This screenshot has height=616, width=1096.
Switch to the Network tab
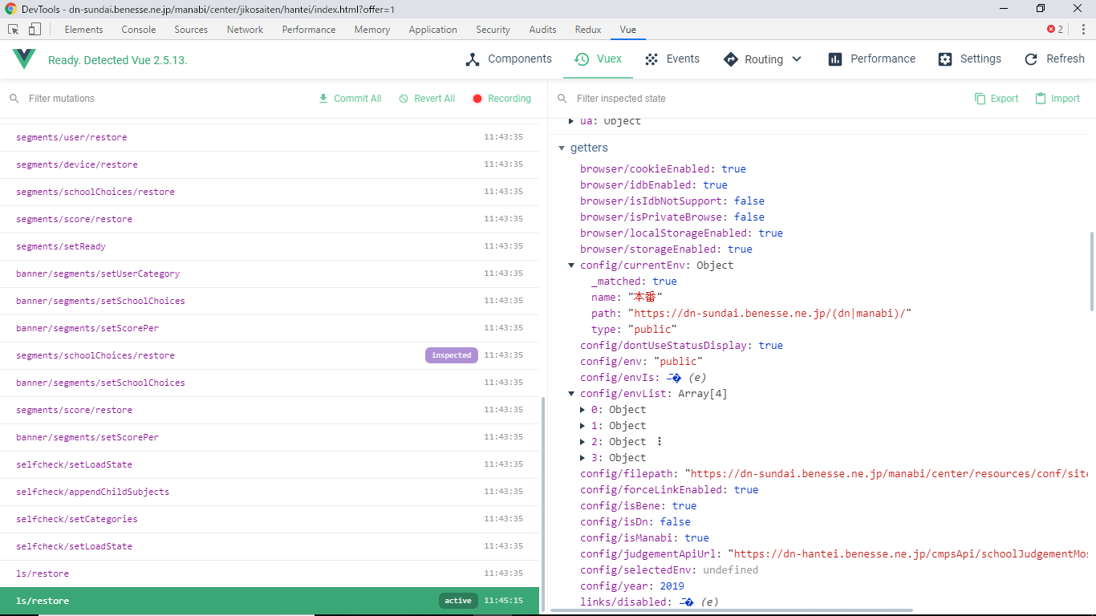coord(245,30)
